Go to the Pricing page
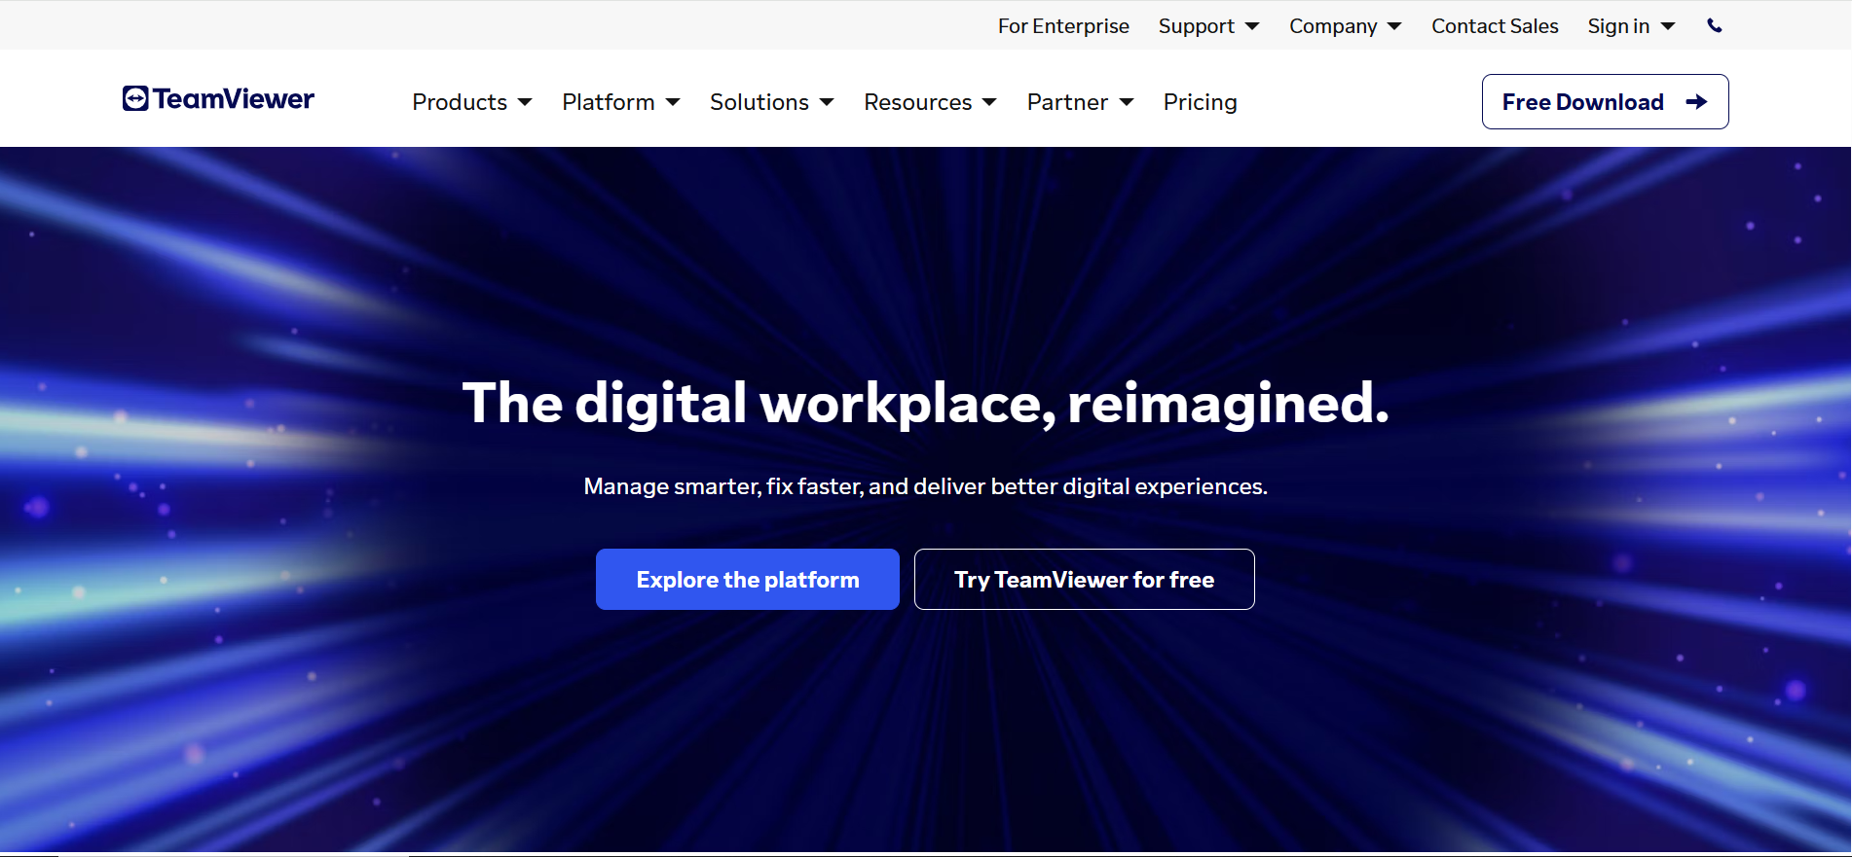 point(1201,102)
